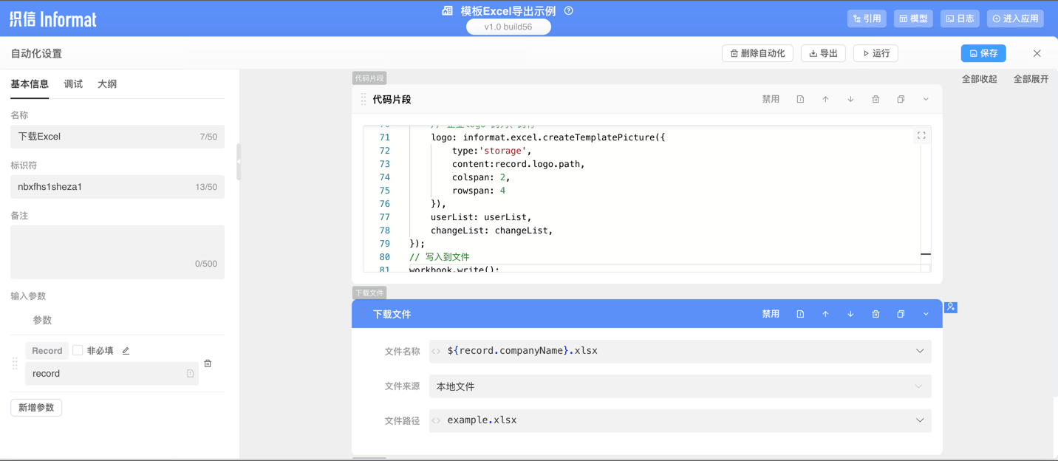Collapse the 代码片段 panel with chevron
1058x461 pixels.
tap(926, 100)
